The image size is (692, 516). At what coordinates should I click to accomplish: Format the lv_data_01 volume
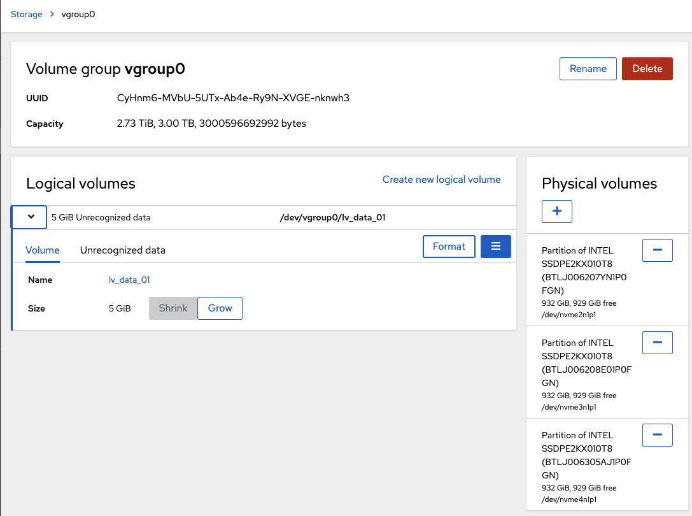pos(449,246)
